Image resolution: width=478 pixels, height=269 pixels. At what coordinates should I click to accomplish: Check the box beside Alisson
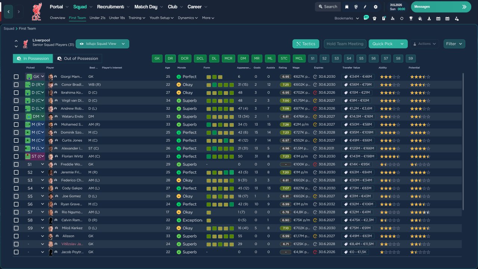coord(16,236)
